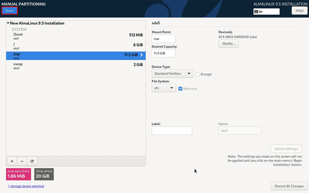
Task: Select the /var sda5 partition row
Action: coord(76,56)
